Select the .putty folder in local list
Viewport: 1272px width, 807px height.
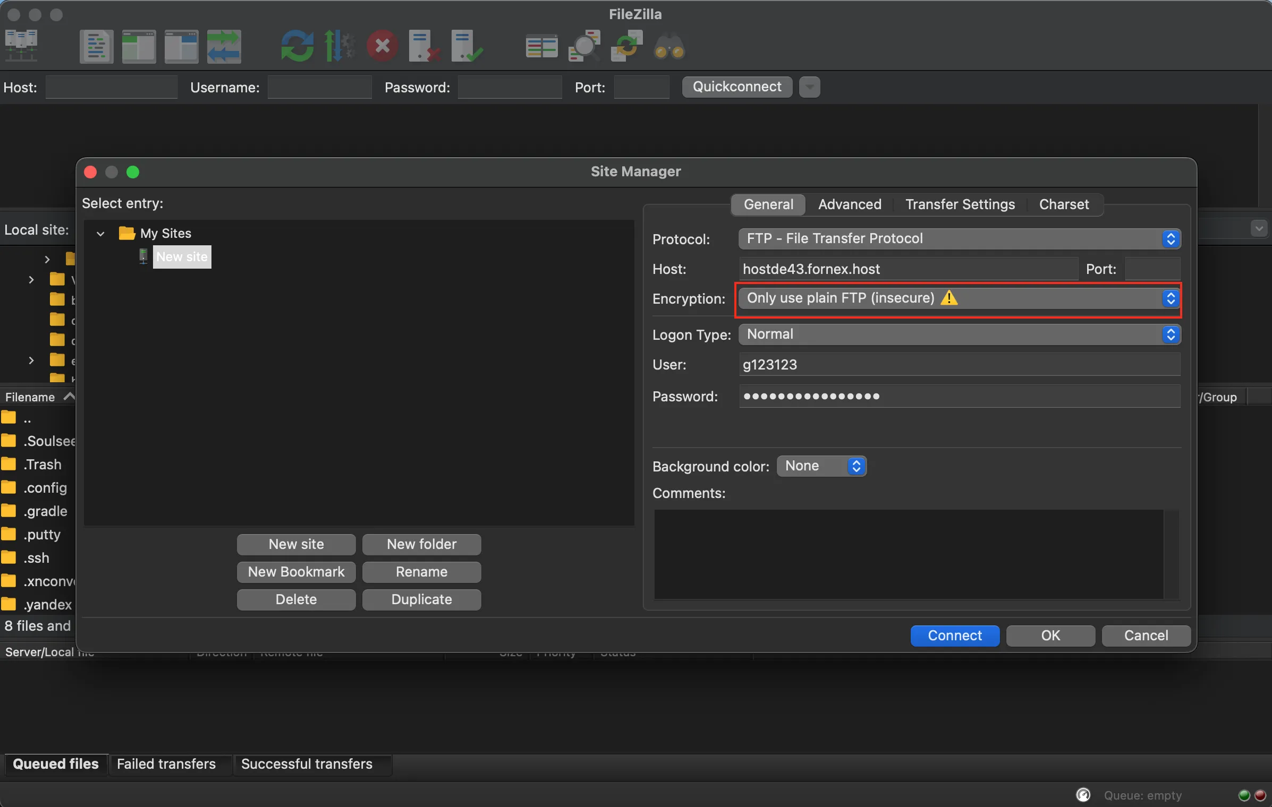pos(38,535)
